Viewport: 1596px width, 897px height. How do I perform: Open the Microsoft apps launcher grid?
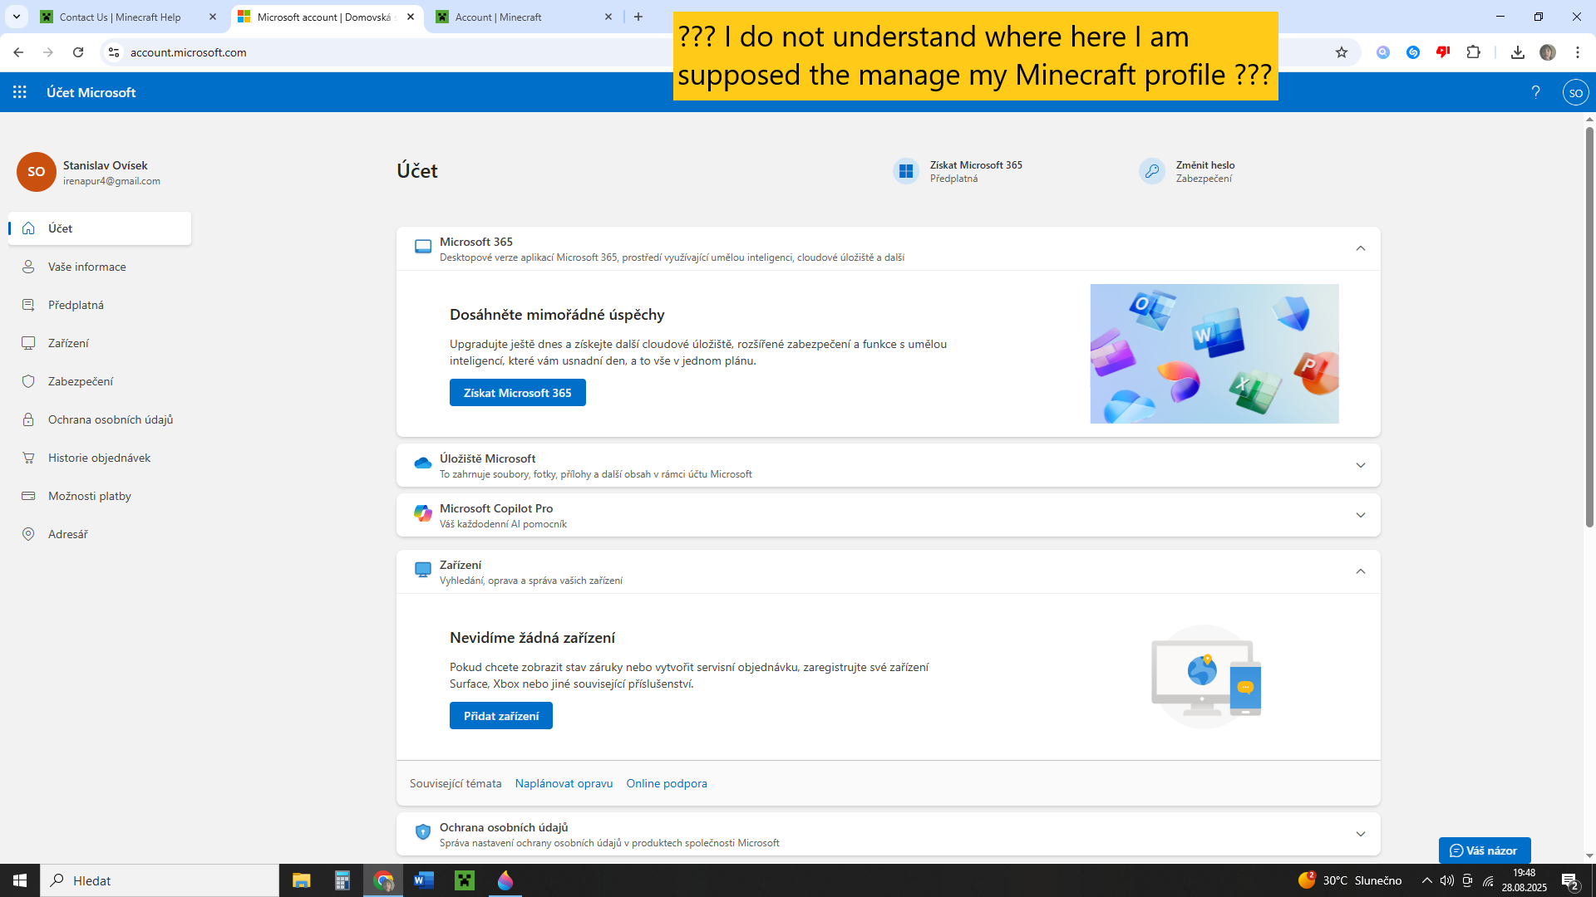point(20,92)
